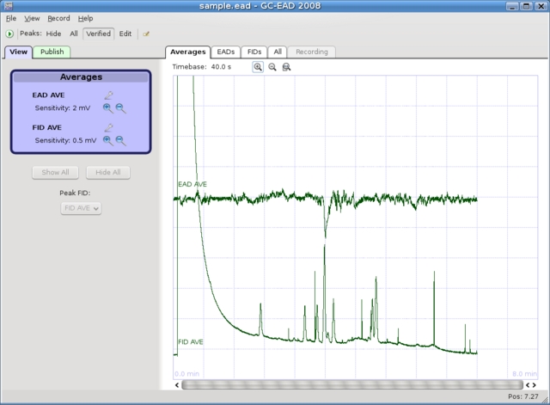Increase EAD AVE sensitivity with zoom-in icon
Screen dimensions: 550x405
pyautogui.click(x=107, y=108)
